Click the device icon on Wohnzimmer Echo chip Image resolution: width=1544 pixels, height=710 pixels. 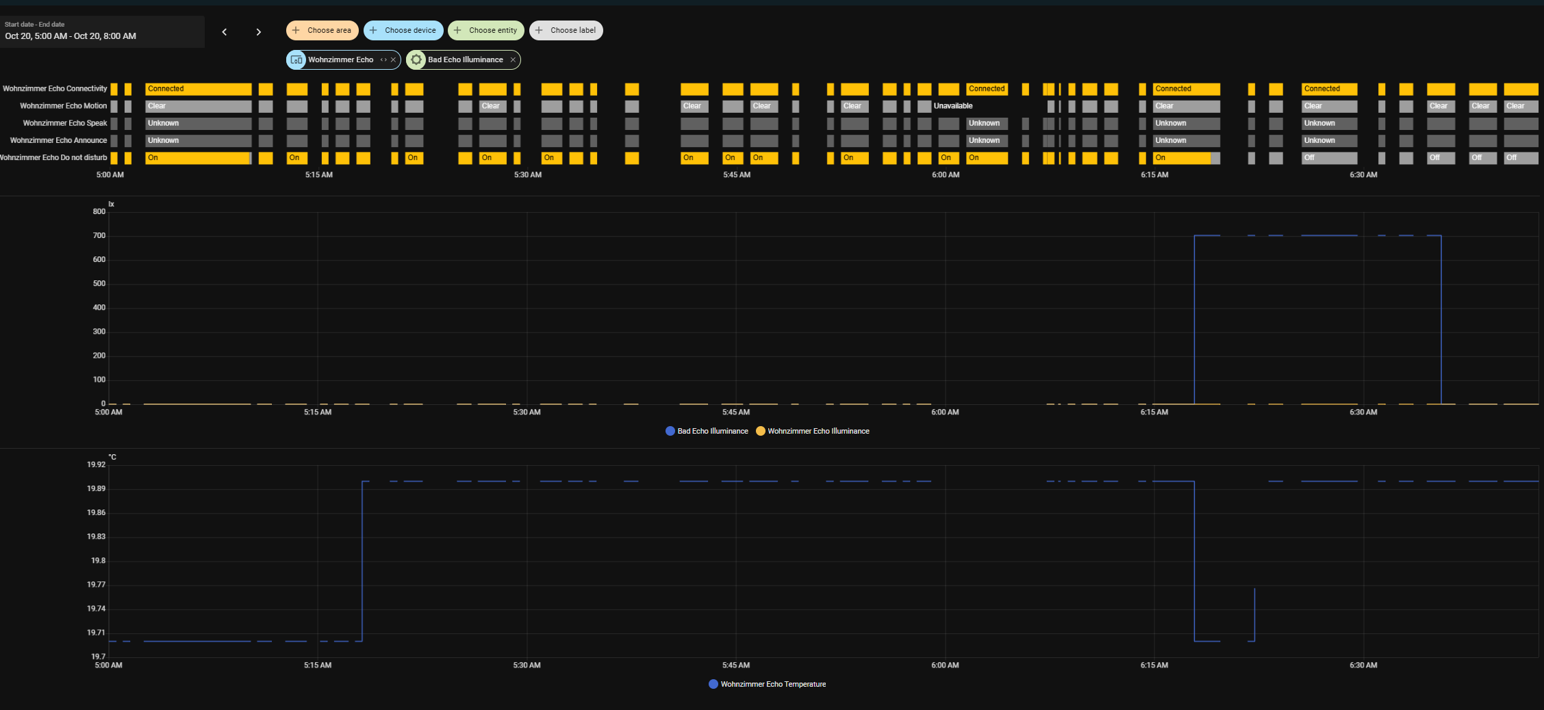click(x=296, y=60)
